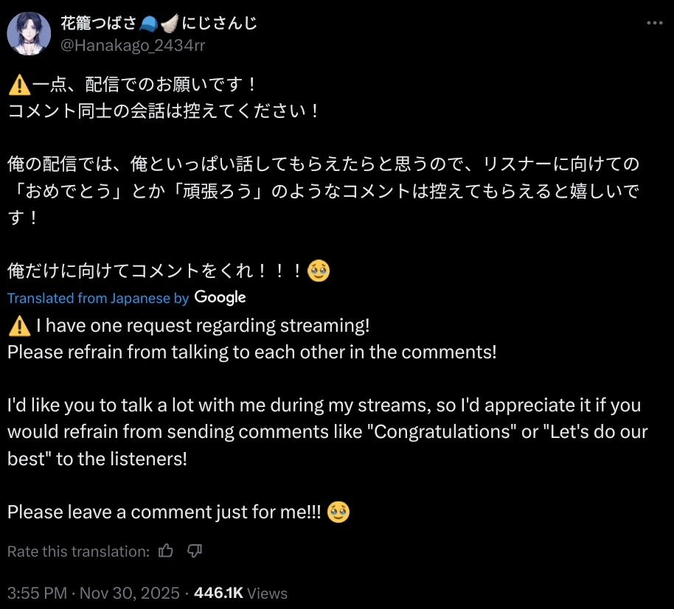The width and height of the screenshot is (674, 609).
Task: Click the pleading emoji after "just for me!!!"
Action: pos(338,512)
